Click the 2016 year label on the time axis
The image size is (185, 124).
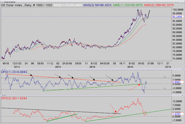click(x=168, y=67)
